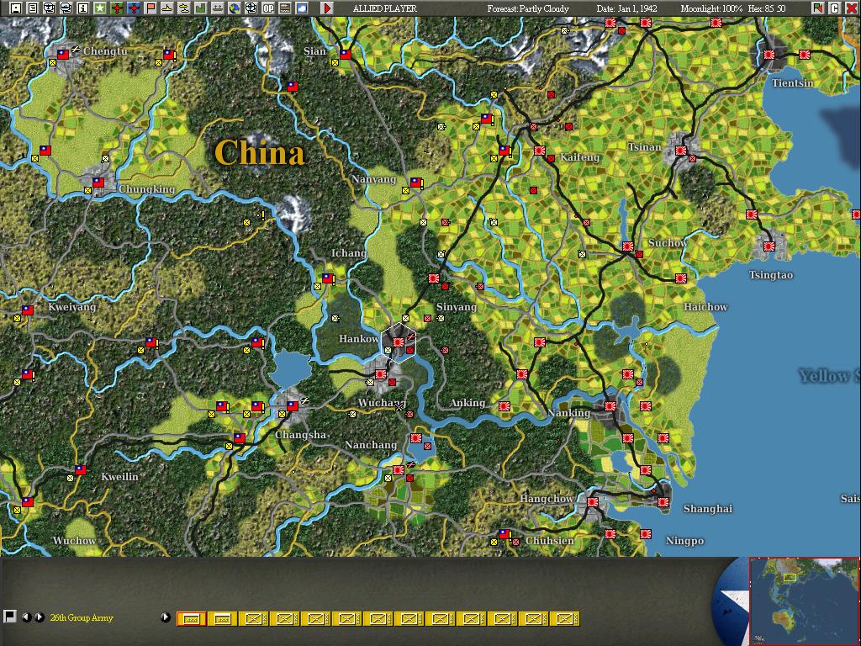
Task: Click the white star on green icon
Action: tap(99, 8)
